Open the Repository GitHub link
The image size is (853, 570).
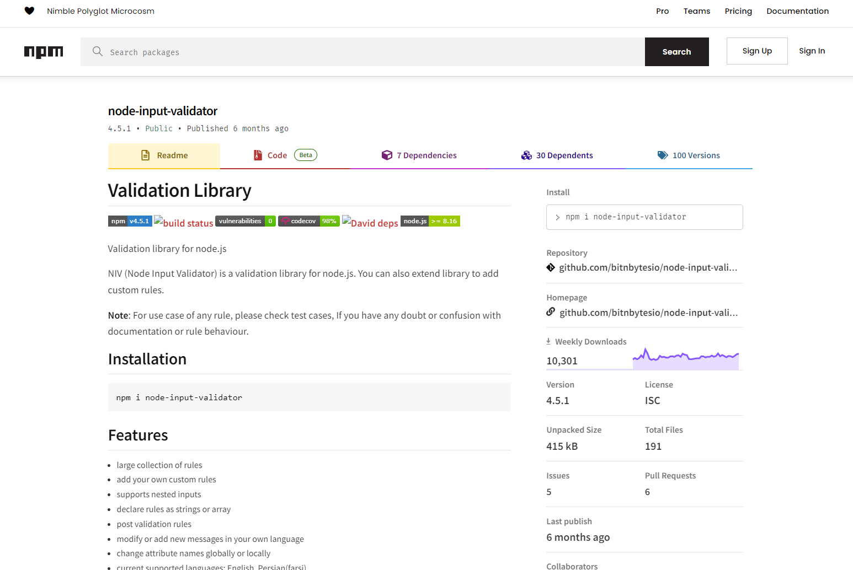(x=648, y=267)
